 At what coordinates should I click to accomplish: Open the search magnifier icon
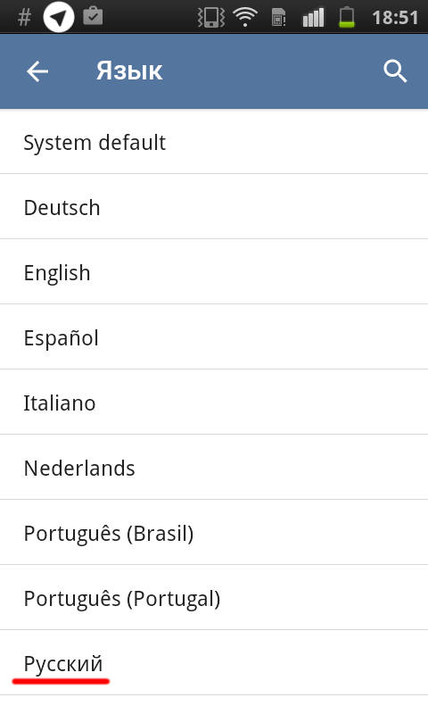point(395,71)
